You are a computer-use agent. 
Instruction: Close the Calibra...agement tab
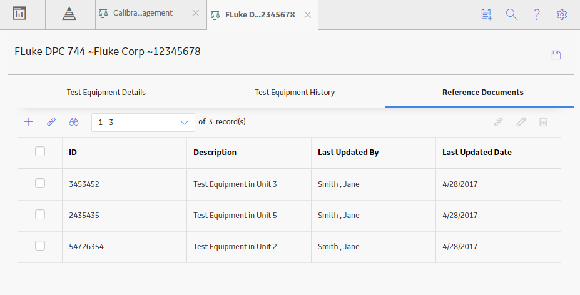pos(196,13)
